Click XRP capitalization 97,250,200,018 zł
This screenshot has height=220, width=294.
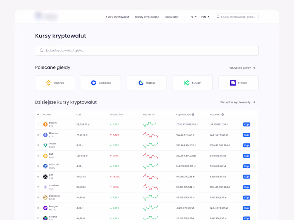(x=186, y=177)
